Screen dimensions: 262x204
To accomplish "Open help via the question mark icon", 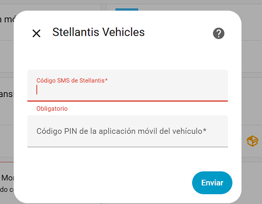I will click(219, 33).
